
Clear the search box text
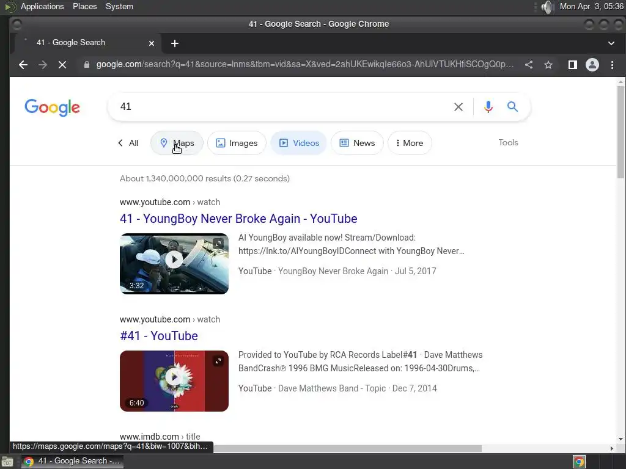pyautogui.click(x=458, y=106)
